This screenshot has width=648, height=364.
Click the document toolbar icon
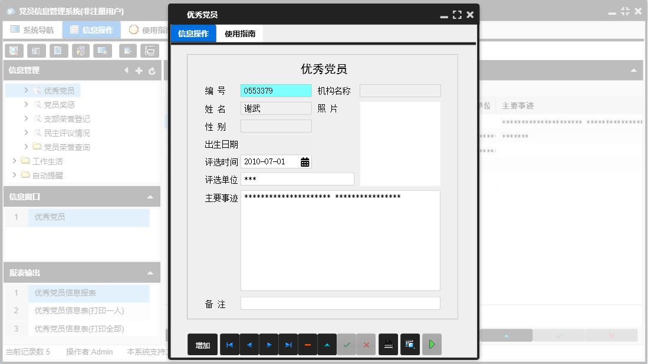[x=58, y=51]
